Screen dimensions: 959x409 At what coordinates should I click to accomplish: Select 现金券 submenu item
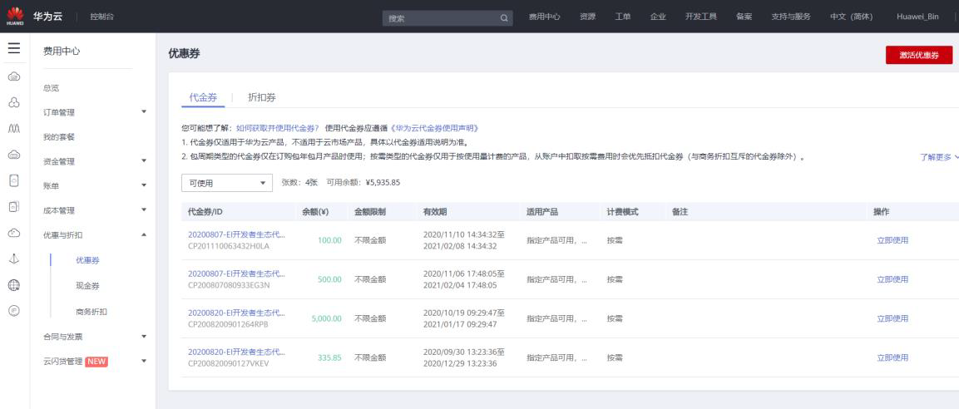click(x=87, y=286)
